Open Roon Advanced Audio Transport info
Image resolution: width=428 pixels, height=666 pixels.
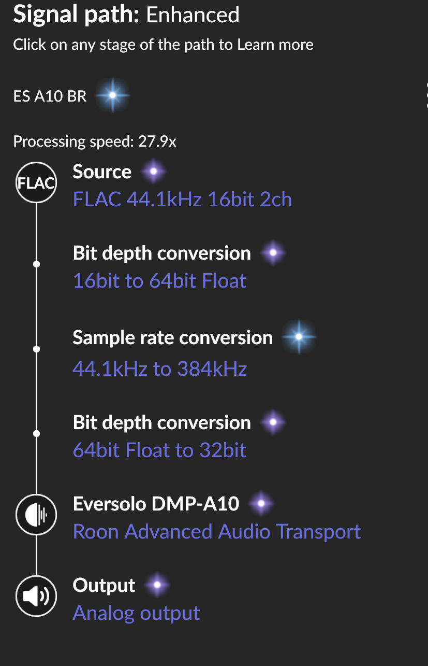click(x=217, y=532)
